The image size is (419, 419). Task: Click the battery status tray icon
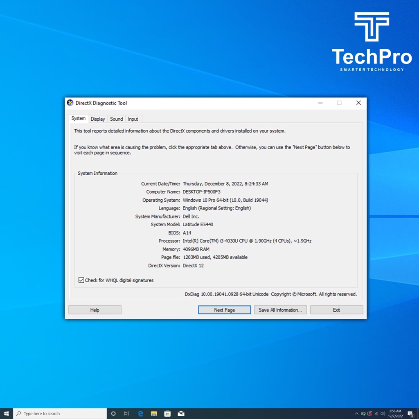click(363, 413)
